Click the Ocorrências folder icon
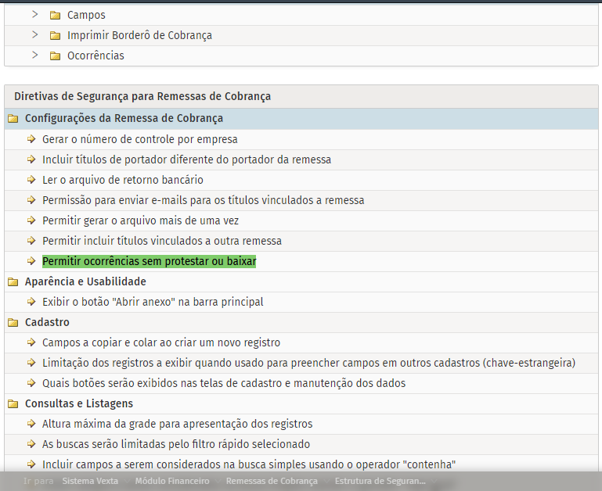Viewport: 602px width, 491px height. tap(55, 56)
